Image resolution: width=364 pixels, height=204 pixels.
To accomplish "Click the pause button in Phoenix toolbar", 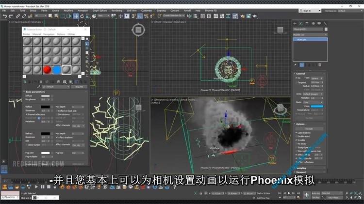I will coord(43,187).
